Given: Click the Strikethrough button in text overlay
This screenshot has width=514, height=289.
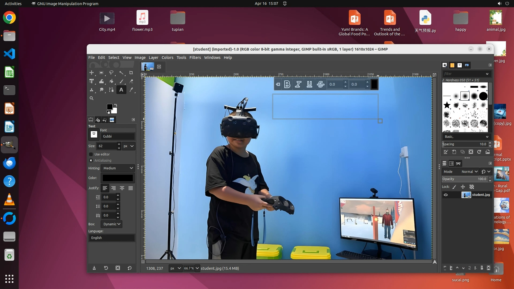Looking at the screenshot, I should 320,85.
